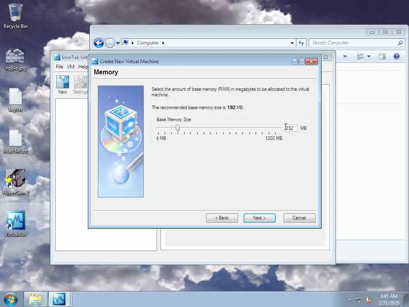
Task: Click the wizard title bar VirtualBox icon
Action: 95,61
